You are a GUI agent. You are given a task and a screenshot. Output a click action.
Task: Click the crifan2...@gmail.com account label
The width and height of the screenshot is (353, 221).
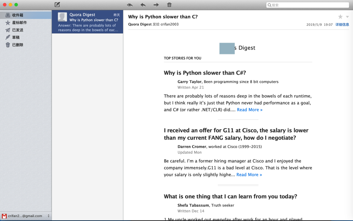(25, 216)
